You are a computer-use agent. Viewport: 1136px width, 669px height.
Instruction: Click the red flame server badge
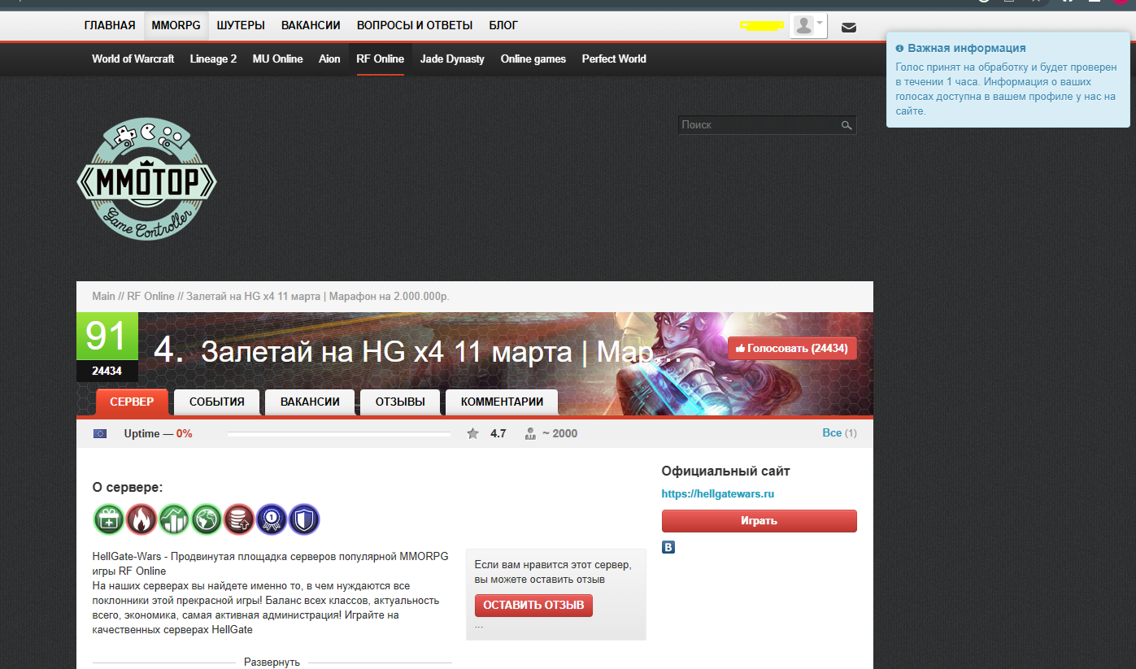click(141, 519)
